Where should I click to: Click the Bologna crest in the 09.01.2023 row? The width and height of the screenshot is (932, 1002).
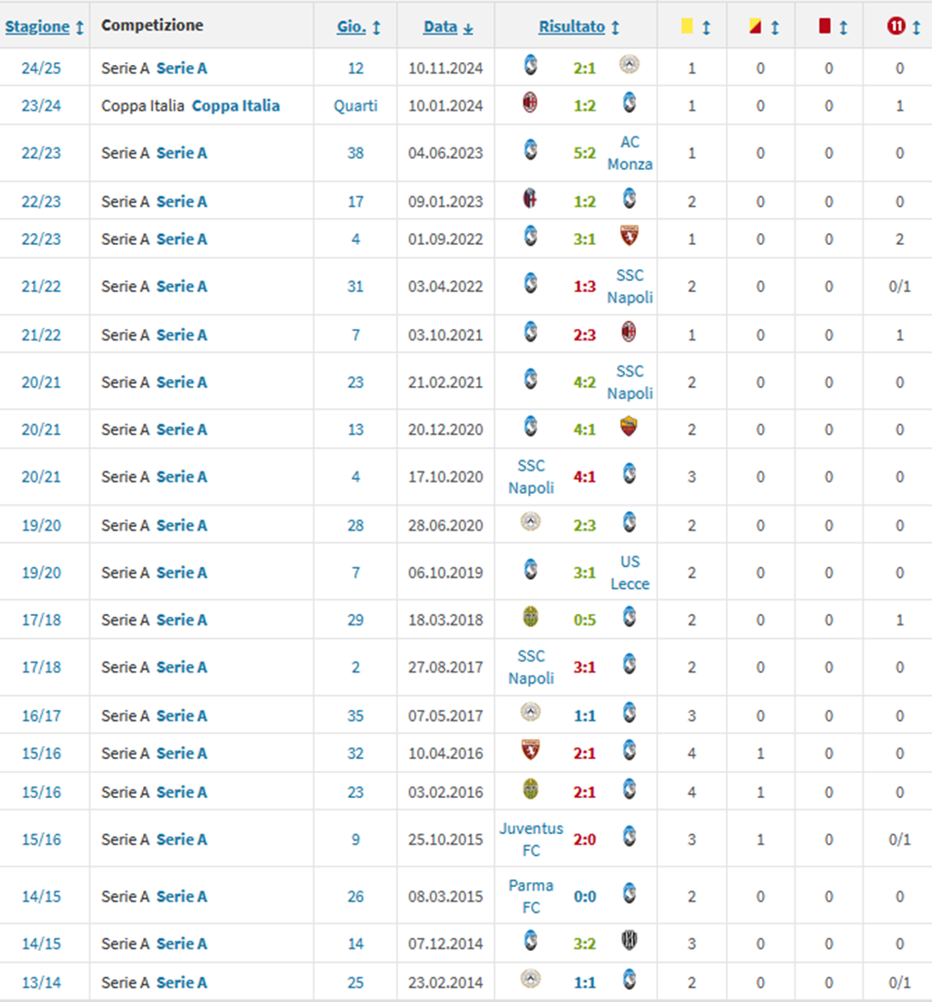pos(530,199)
